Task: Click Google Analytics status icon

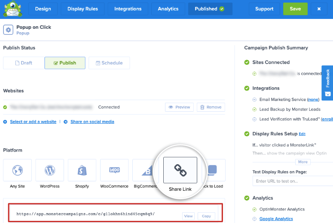Action: click(254, 219)
